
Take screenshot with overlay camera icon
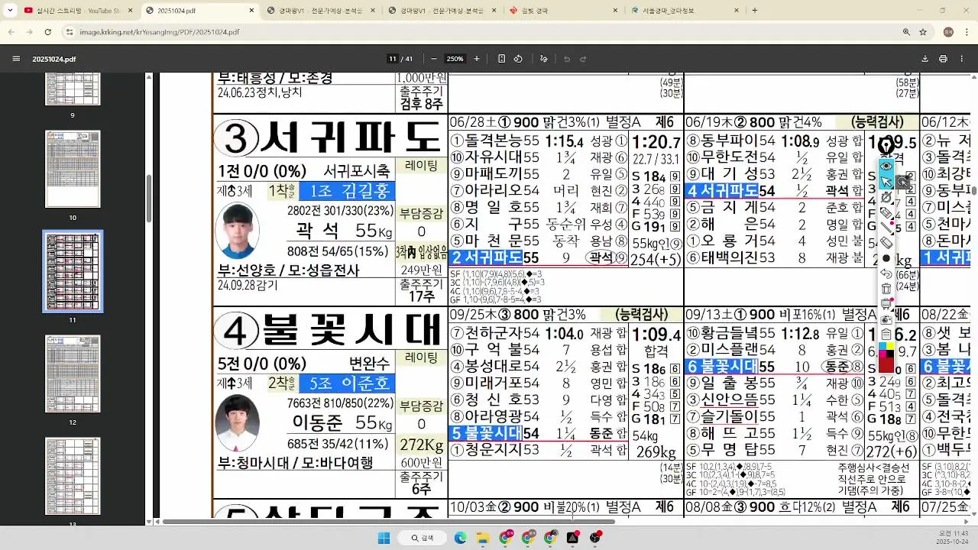pos(886,319)
